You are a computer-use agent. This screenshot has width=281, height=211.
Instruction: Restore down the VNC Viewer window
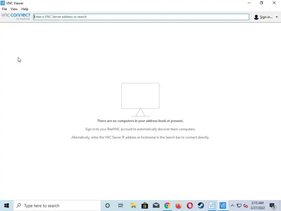262,3
